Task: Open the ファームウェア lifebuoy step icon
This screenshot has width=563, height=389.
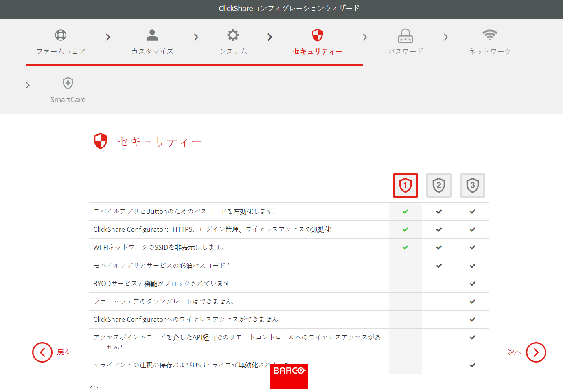Action: click(61, 35)
